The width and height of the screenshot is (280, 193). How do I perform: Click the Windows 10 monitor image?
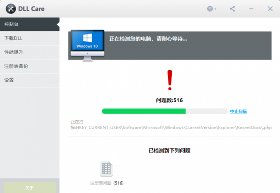pos(87,45)
